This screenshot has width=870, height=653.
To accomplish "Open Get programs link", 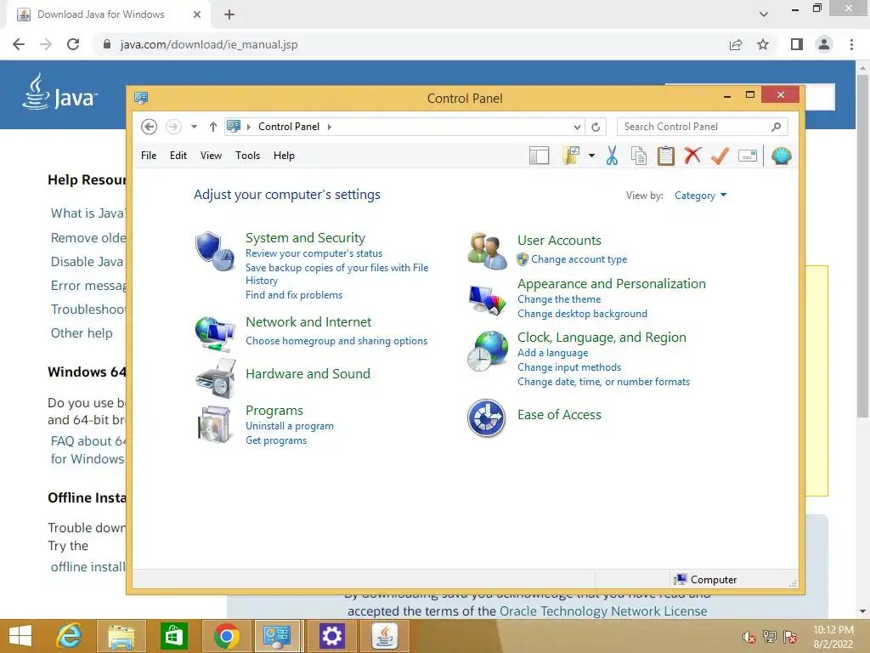I will [276, 440].
